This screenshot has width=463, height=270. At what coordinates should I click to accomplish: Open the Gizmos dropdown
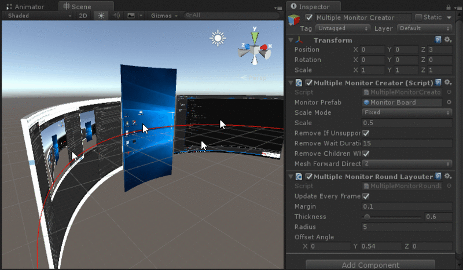164,16
